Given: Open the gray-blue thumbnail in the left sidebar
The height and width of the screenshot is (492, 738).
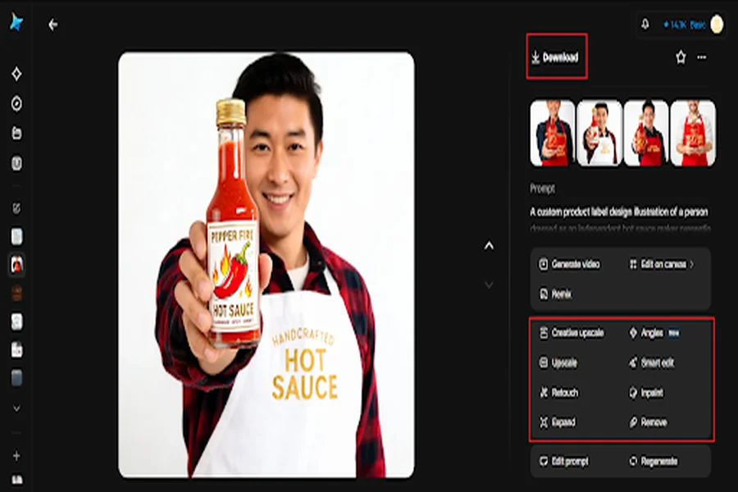Looking at the screenshot, I should pyautogui.click(x=16, y=377).
